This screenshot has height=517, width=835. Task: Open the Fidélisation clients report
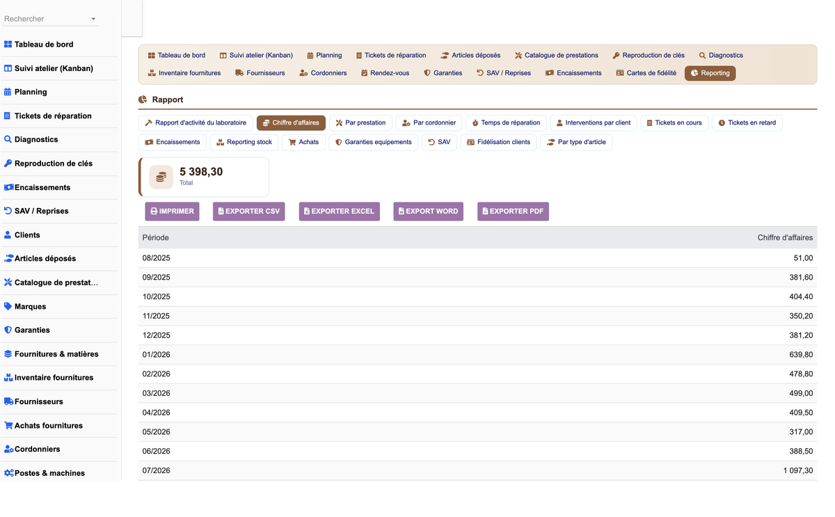coord(498,143)
